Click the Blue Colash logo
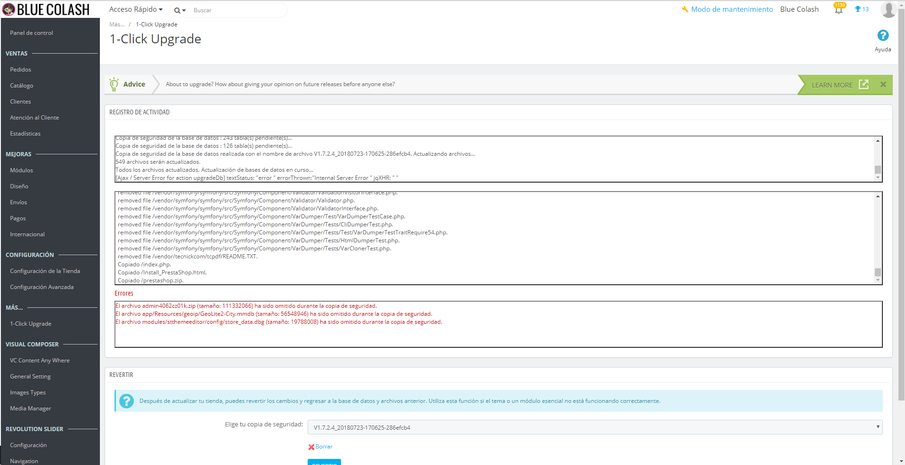This screenshot has width=905, height=465. (x=46, y=9)
